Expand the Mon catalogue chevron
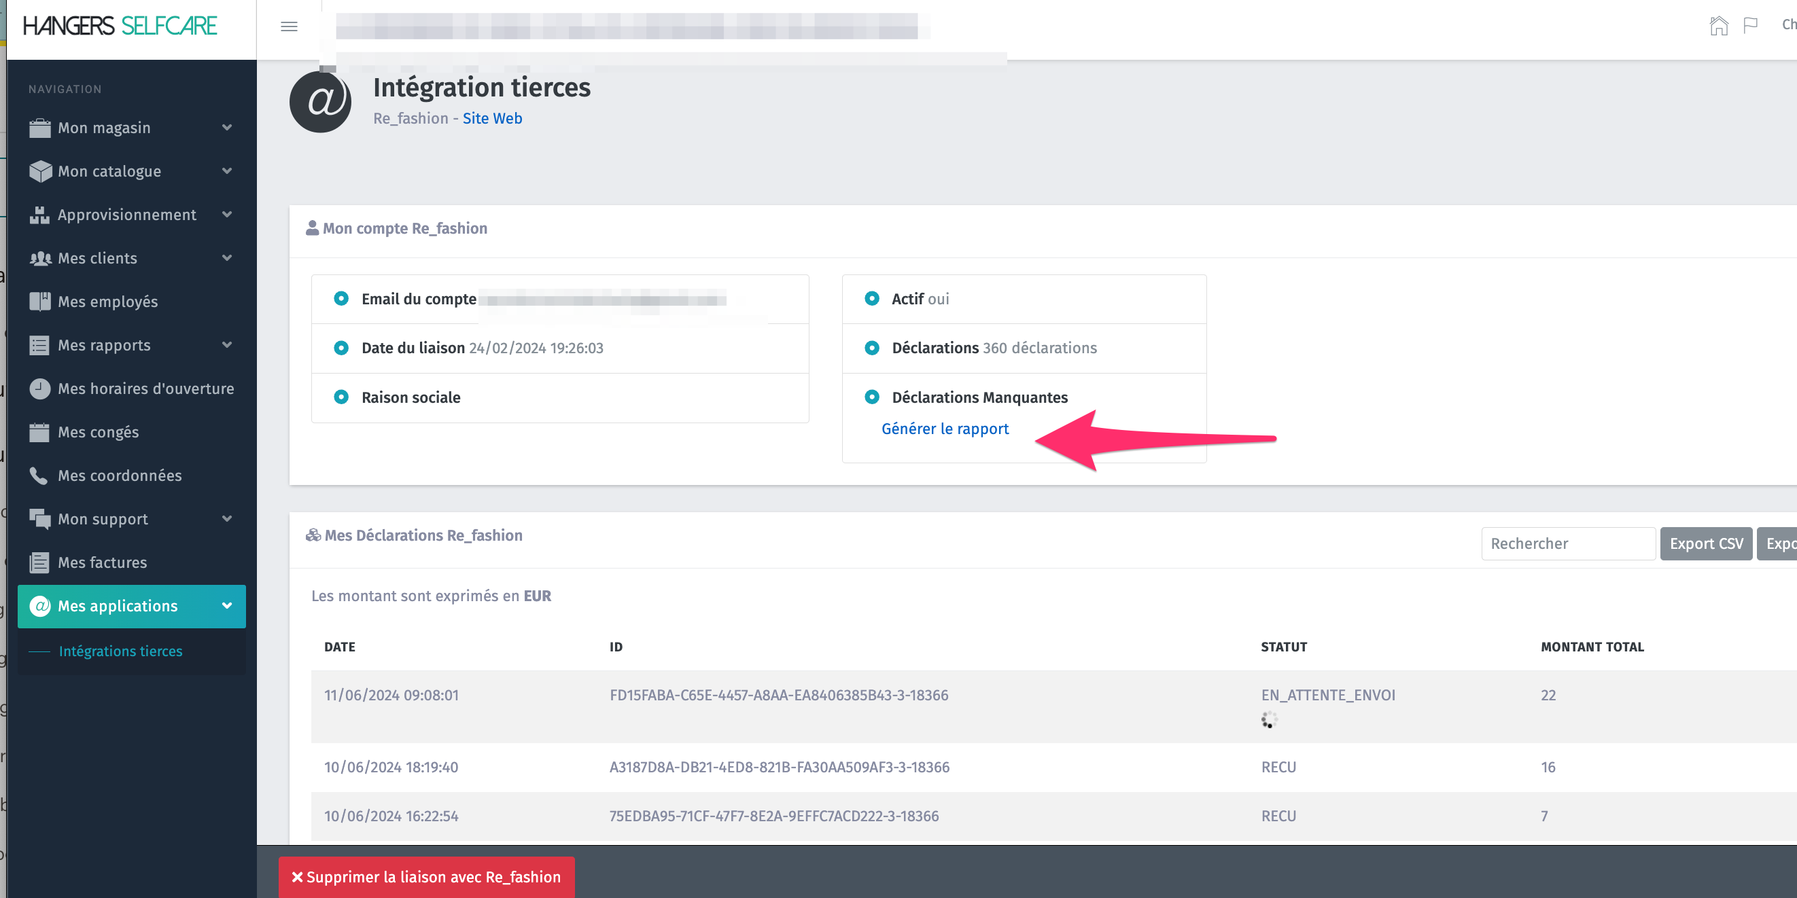Viewport: 1797px width, 898px height. point(228,170)
